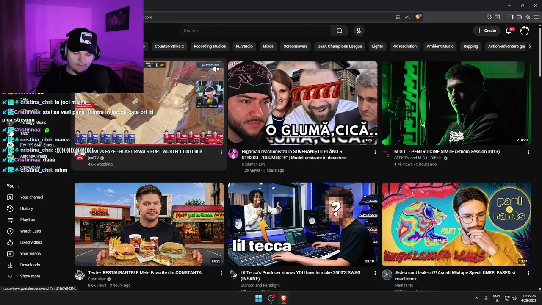Viewport: 542px width, 305px height.
Task: Open options menu for M.G.L. Studio Session video
Action: tap(528, 152)
